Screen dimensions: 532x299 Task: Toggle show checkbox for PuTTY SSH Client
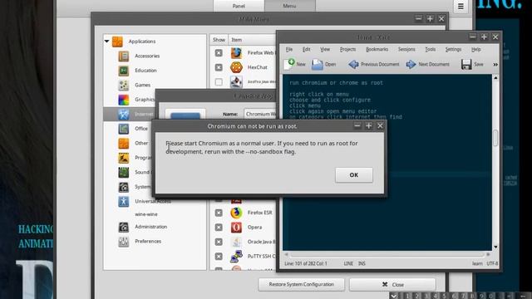click(x=219, y=257)
